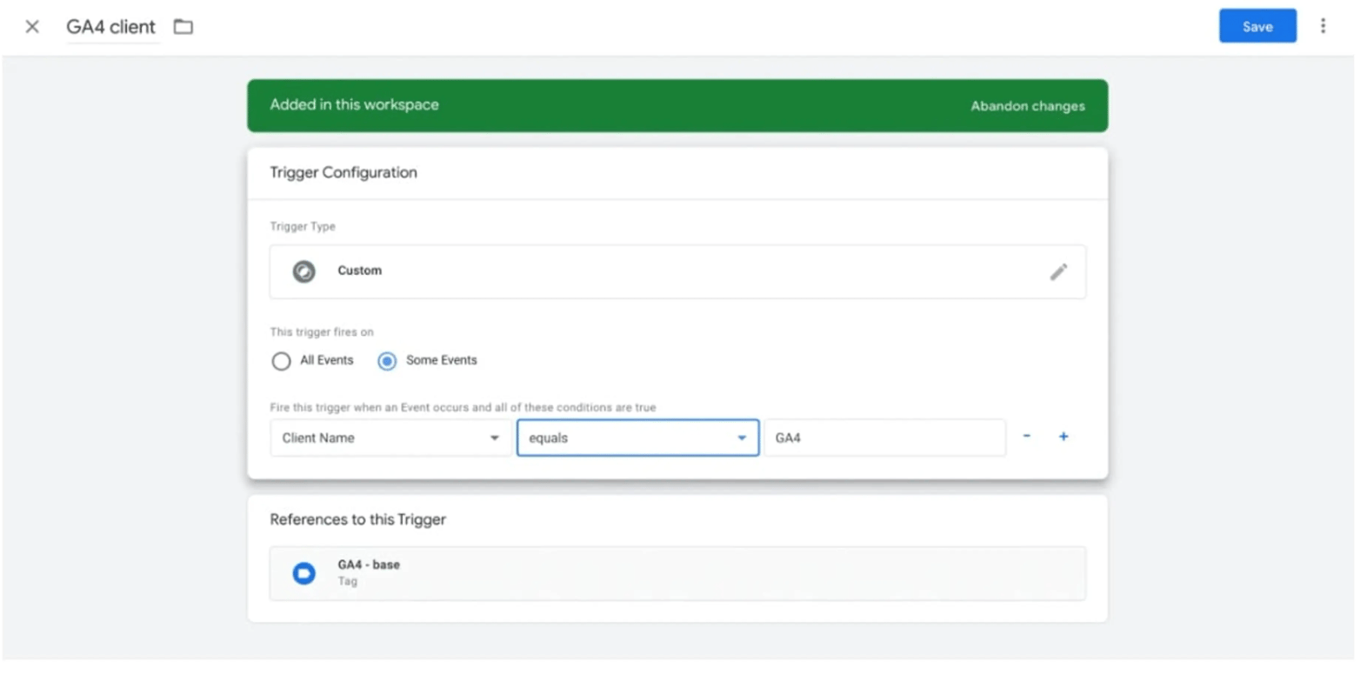Click the Custom trigger type icon

click(303, 271)
